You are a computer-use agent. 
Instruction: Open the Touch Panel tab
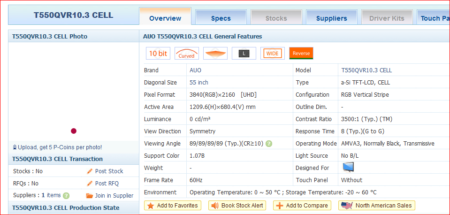pos(434,18)
